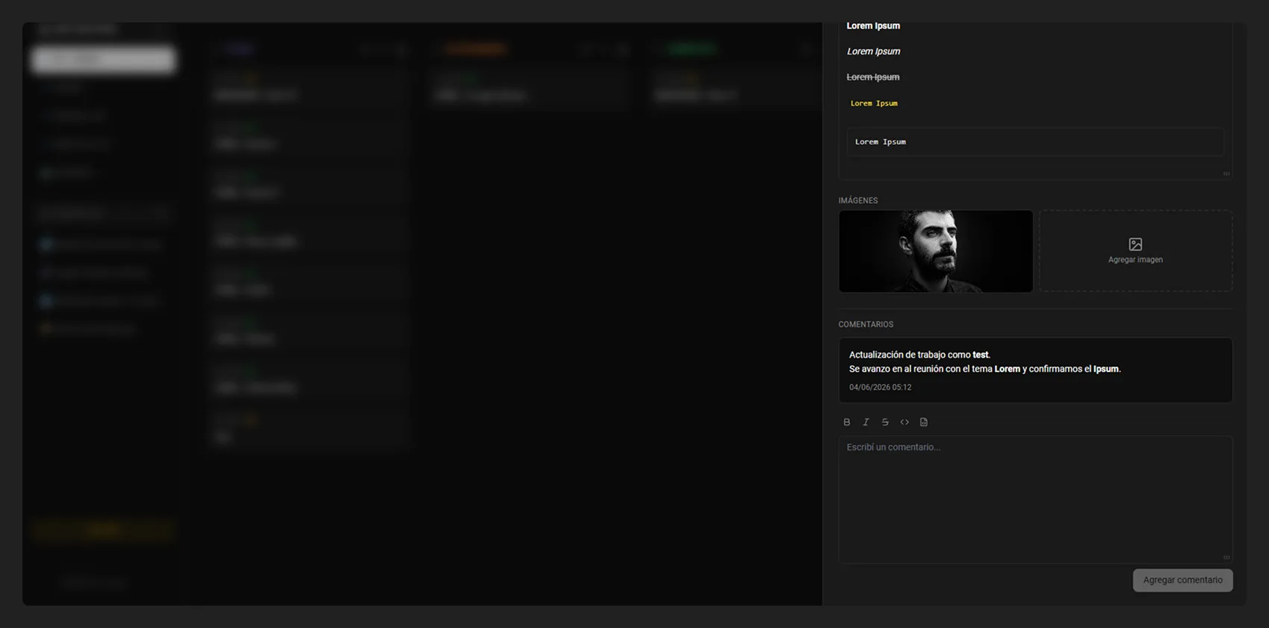Image resolution: width=1269 pixels, height=628 pixels.
Task: Toggle bold formatting in comment toolbar
Action: (846, 423)
